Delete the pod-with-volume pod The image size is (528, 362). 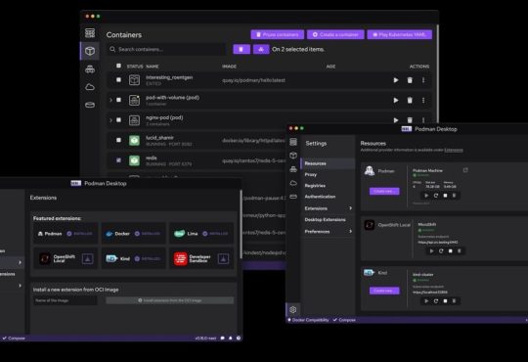coord(410,101)
